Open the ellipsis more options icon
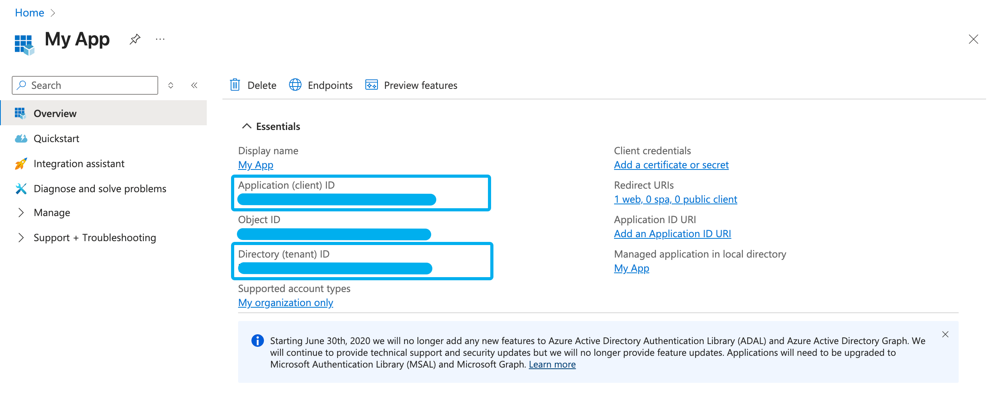 160,39
